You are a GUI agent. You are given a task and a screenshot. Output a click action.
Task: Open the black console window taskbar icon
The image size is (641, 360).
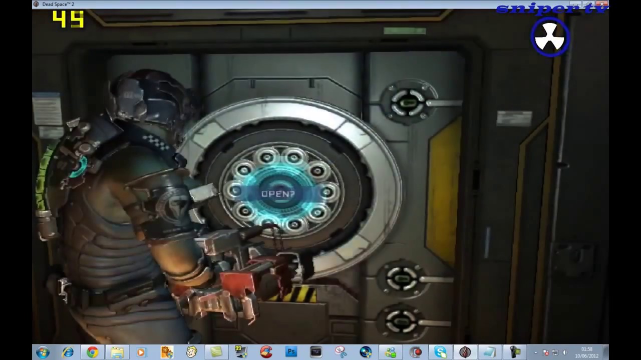point(316,352)
